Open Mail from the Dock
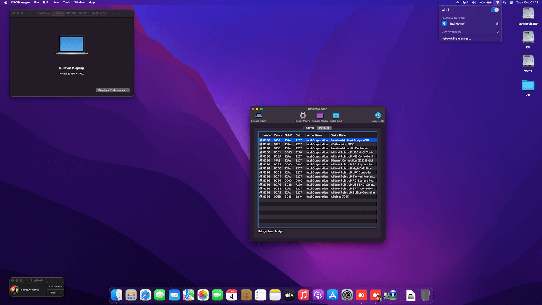Image resolution: width=542 pixels, height=305 pixels. tap(174, 295)
